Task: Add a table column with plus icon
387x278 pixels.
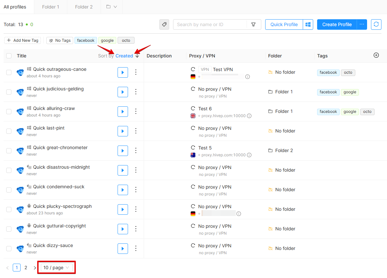Action: 376,55
